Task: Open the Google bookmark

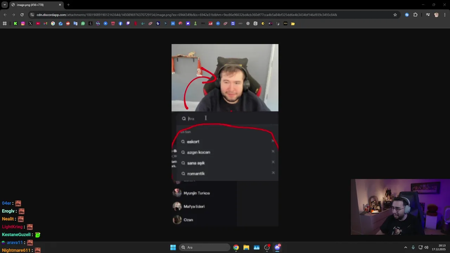Action: pyautogui.click(x=53, y=24)
